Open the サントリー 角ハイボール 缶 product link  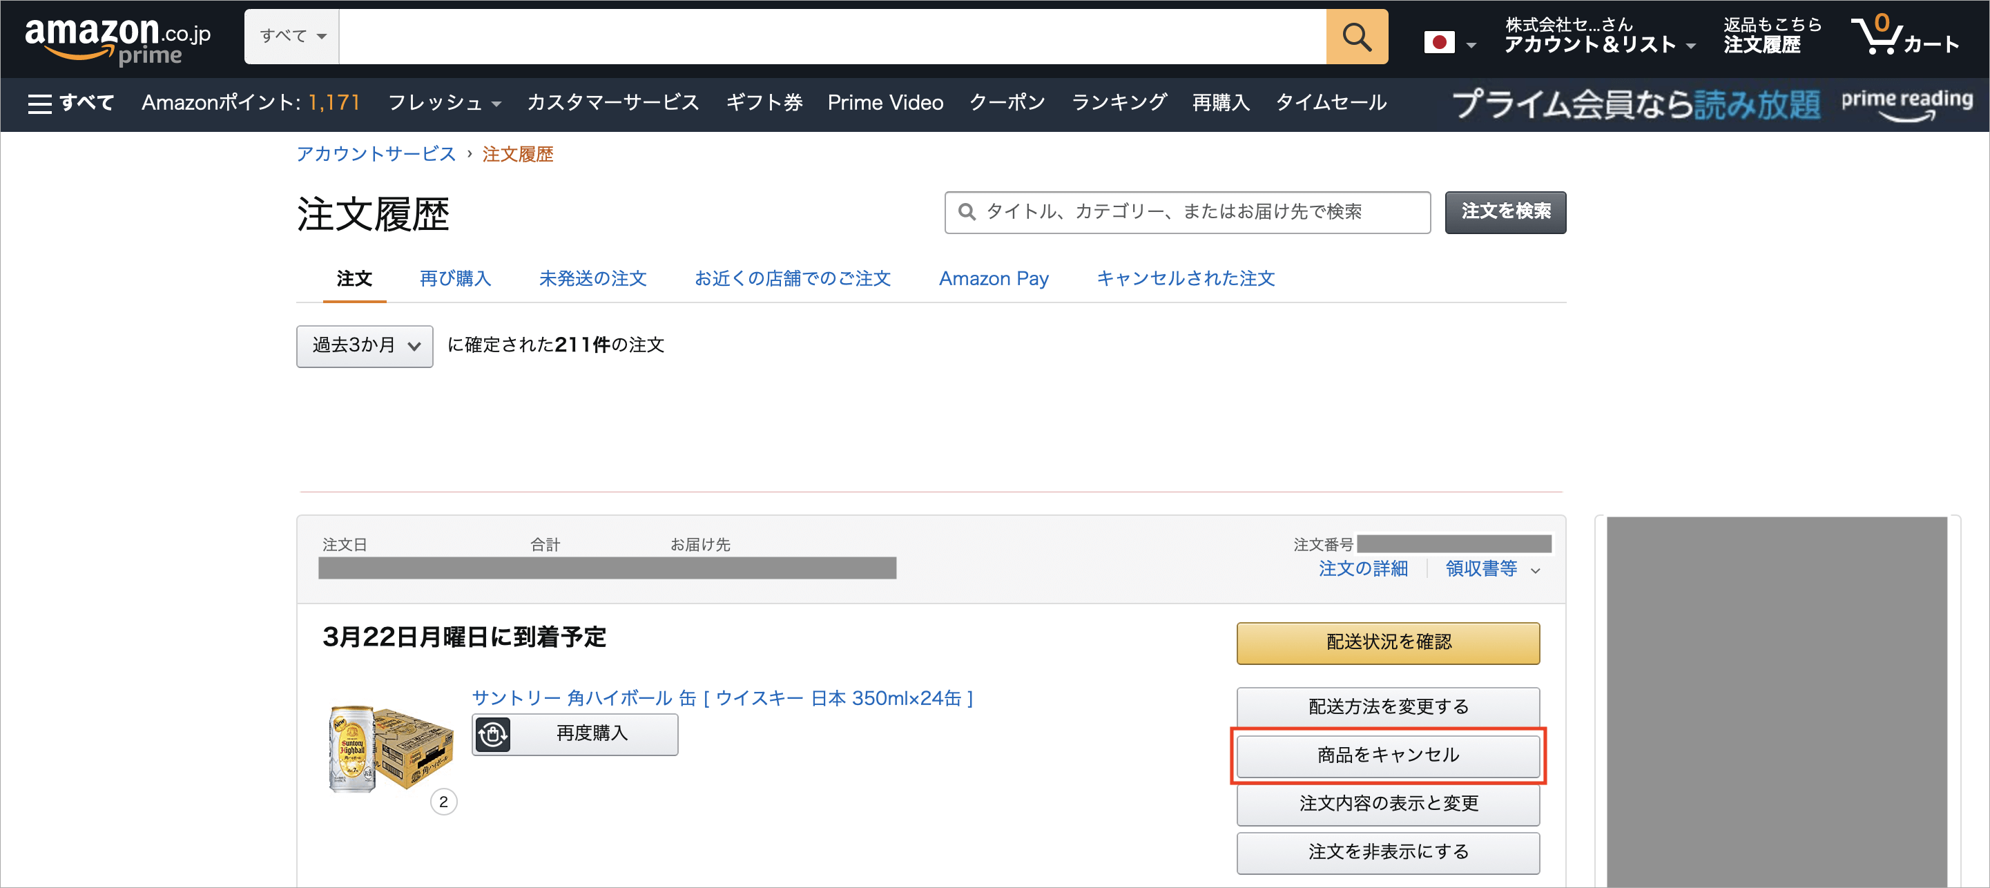(x=722, y=699)
